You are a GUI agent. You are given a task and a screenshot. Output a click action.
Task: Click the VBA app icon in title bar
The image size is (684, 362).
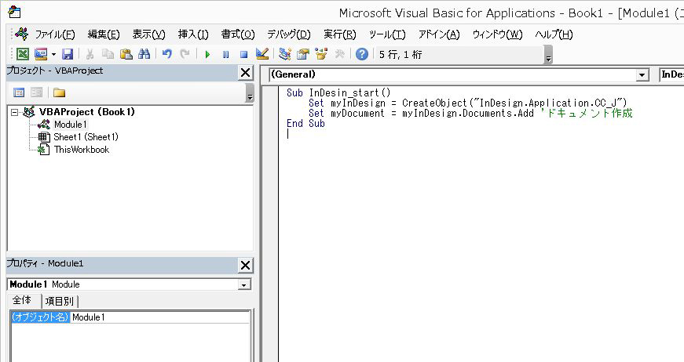[x=14, y=12]
